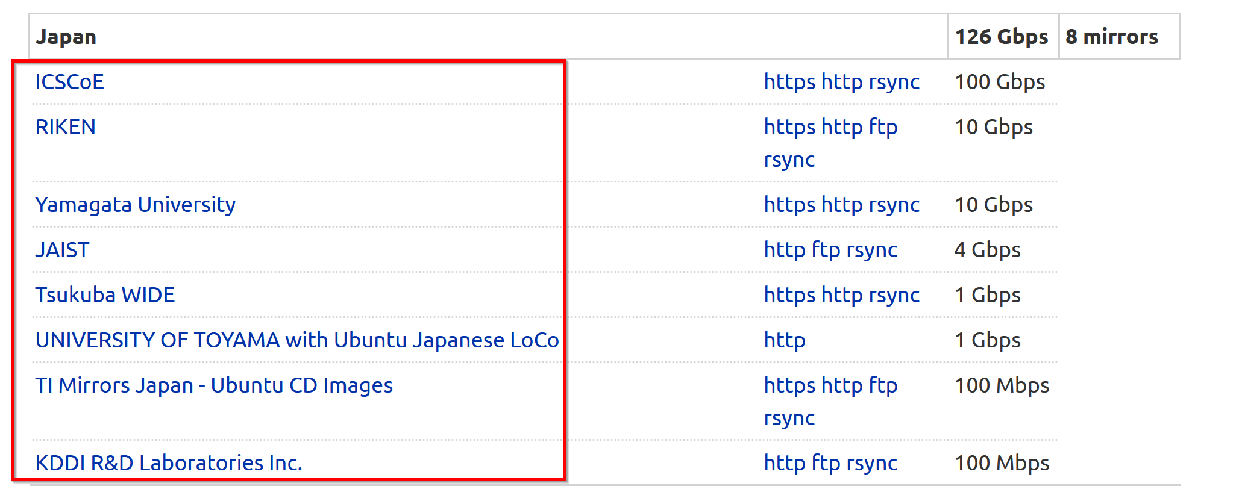
Task: Click the http link for UNIVERSITY OF TOYAMA
Action: point(785,340)
